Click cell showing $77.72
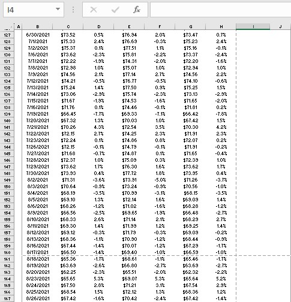291x302 pixels. [129, 173]
